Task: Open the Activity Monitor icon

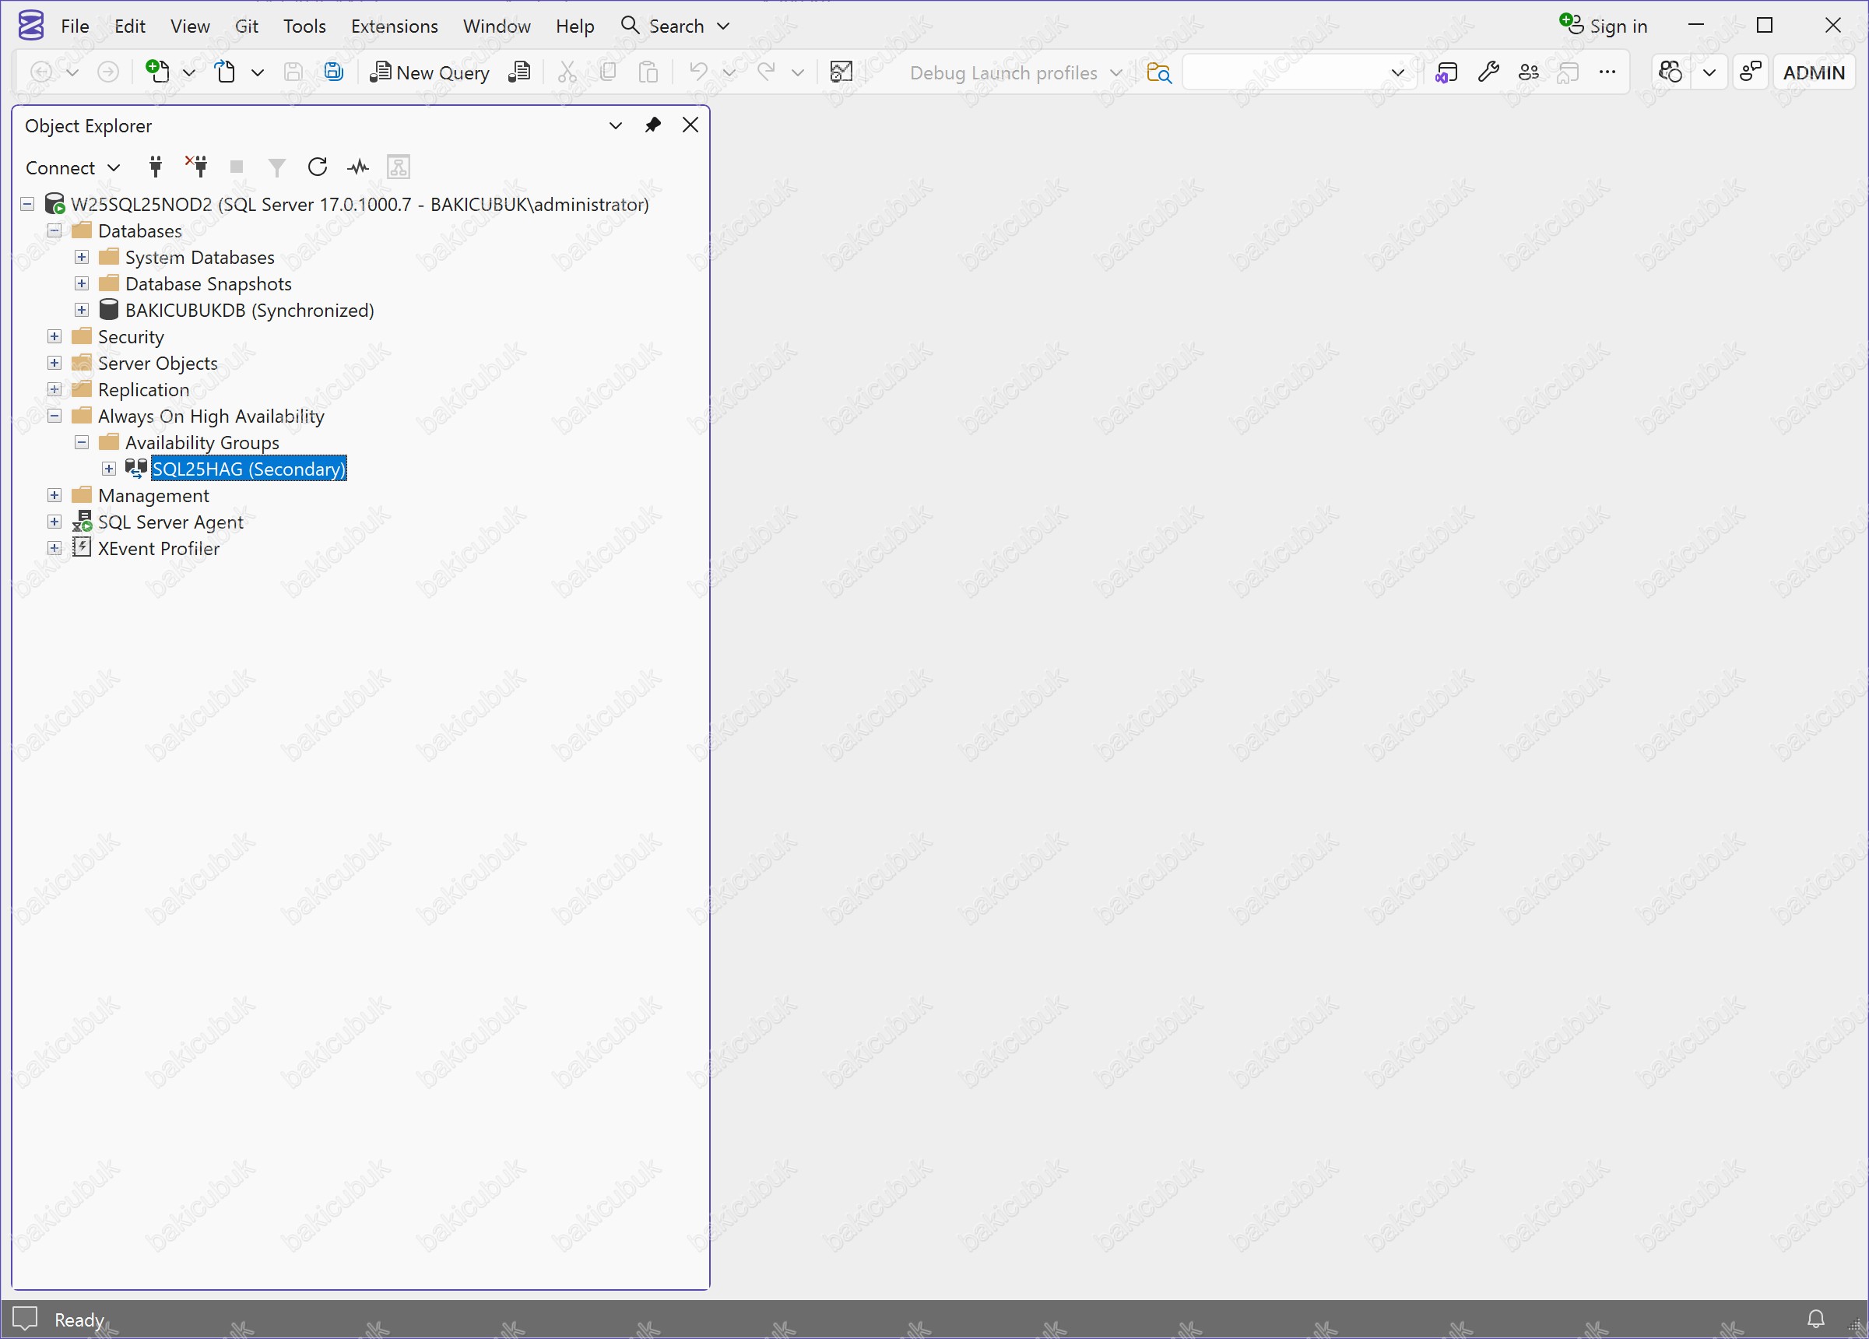Action: point(357,167)
